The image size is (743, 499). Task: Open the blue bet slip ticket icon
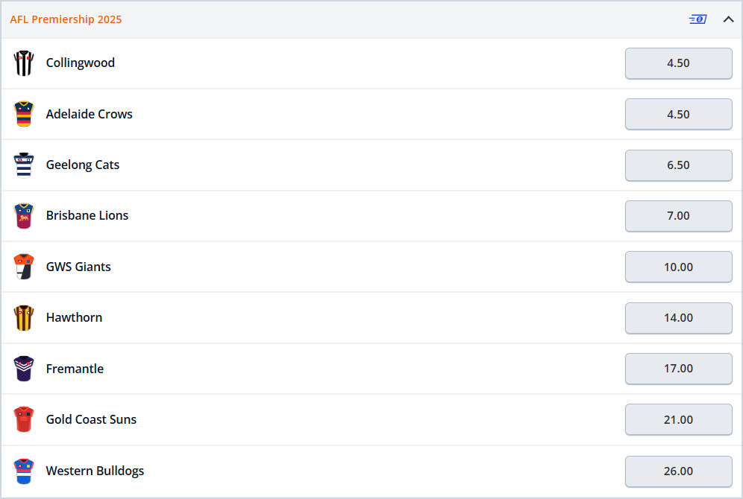pos(697,19)
